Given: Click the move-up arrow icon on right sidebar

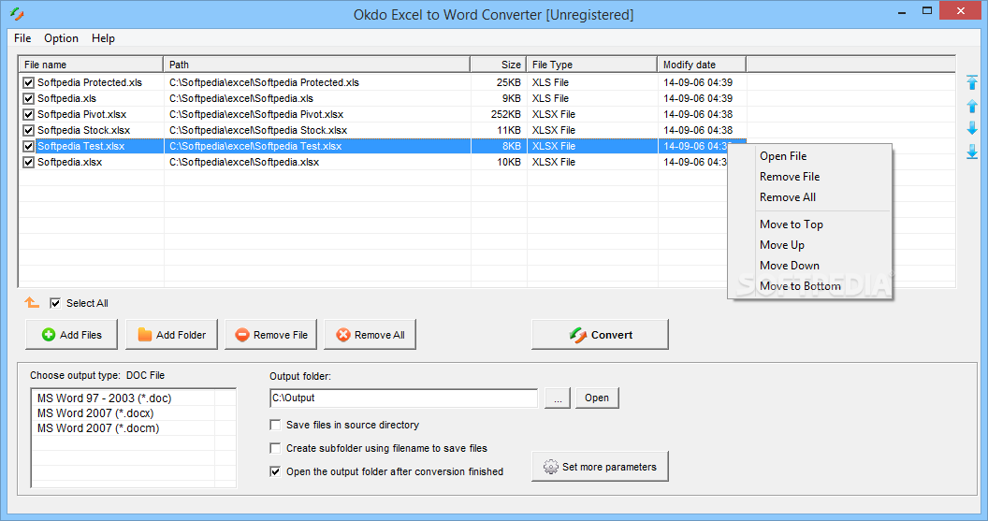Looking at the screenshot, I should [972, 106].
